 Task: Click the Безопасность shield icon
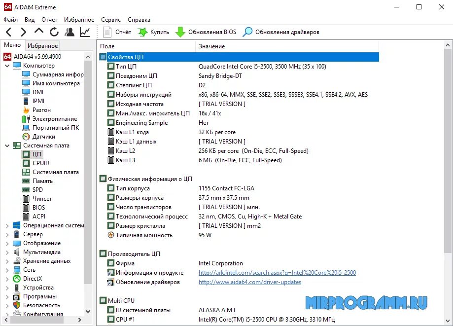pyautogui.click(x=17, y=305)
